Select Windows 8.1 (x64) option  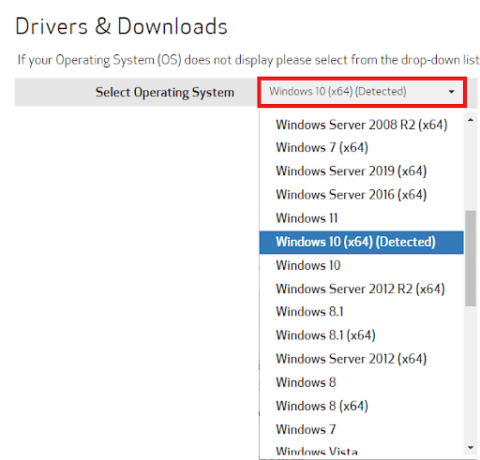pyautogui.click(x=362, y=335)
